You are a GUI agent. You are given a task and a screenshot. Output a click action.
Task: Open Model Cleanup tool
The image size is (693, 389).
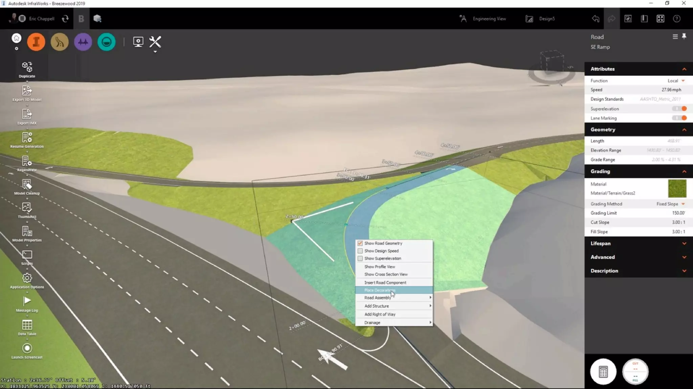pos(27,184)
